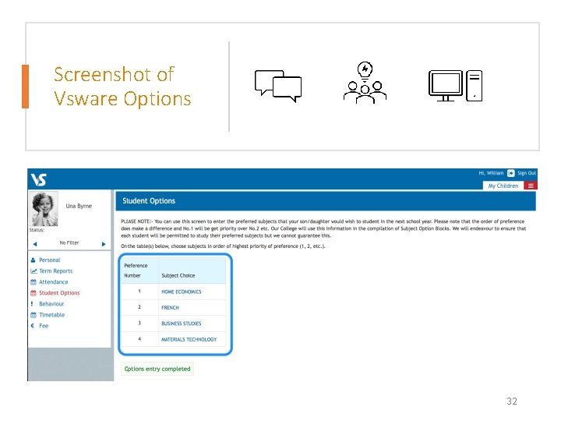Click the Sign Out link

[x=526, y=173]
